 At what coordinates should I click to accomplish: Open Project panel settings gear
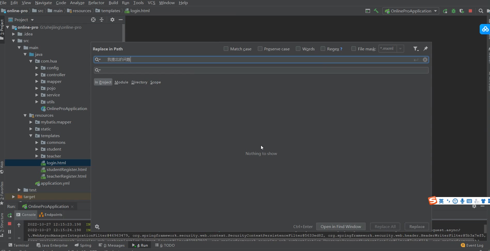[x=112, y=20]
